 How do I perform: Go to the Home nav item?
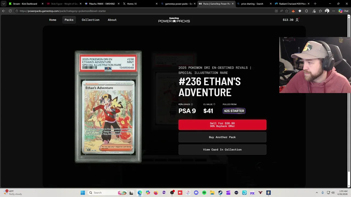pos(53,20)
